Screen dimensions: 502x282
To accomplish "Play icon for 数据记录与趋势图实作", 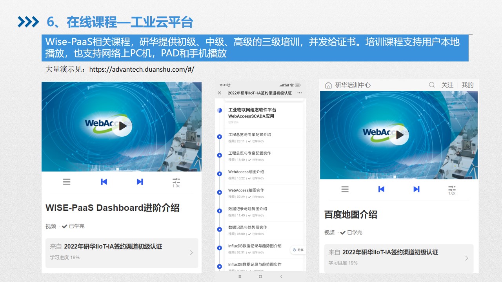I will pos(220,230).
